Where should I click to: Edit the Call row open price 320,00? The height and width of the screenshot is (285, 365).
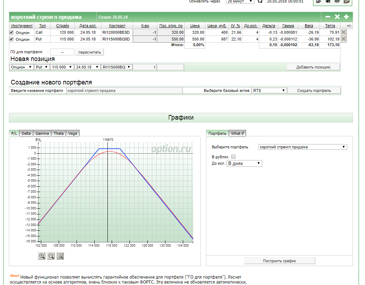pyautogui.click(x=171, y=32)
